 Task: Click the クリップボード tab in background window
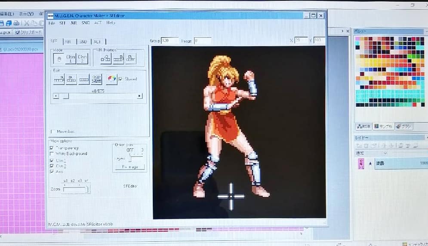28,32
